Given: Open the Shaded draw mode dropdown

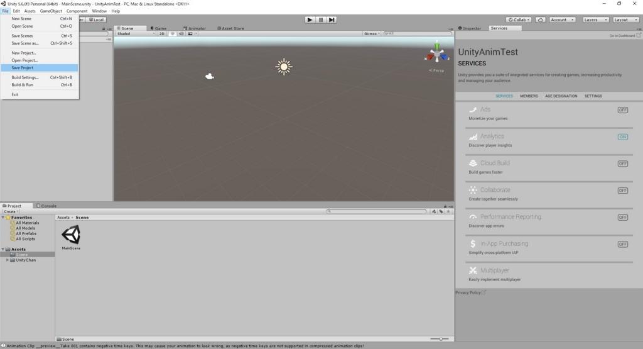Looking at the screenshot, I should coord(136,34).
